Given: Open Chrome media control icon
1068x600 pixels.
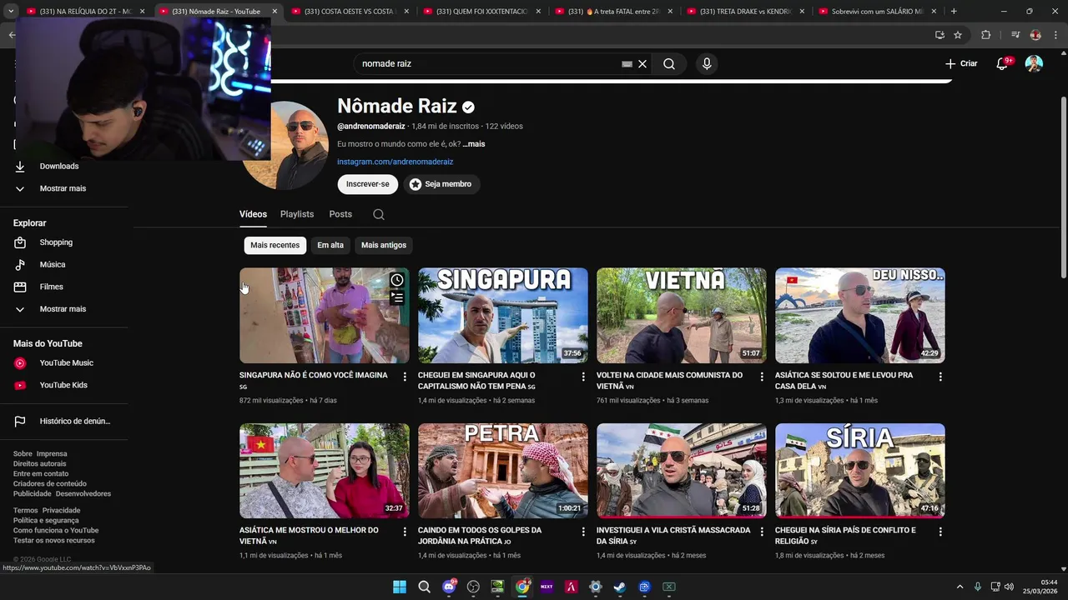Looking at the screenshot, I should (x=1015, y=35).
